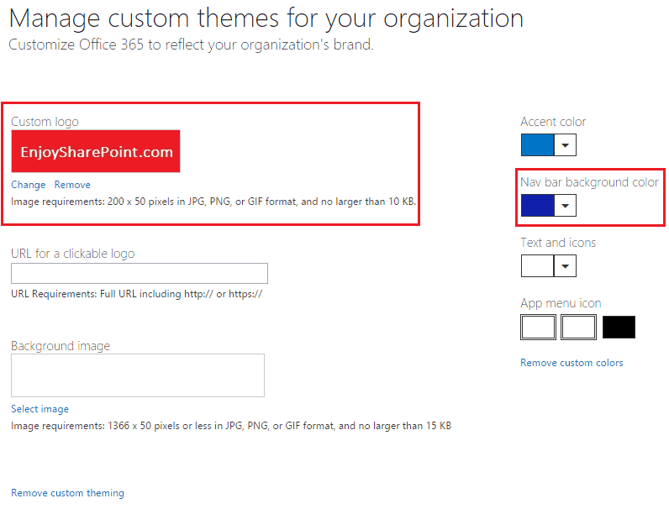
Task: Click the 'URL for a clickable logo' label
Action: coord(73,254)
